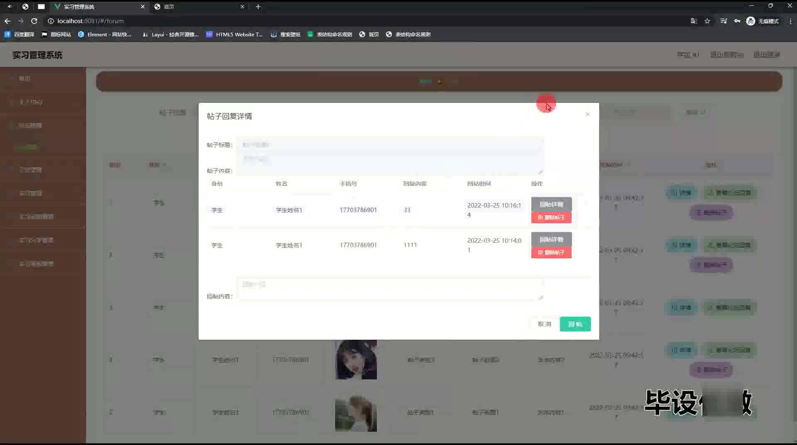
Task: Open the 百度翻译 bookmark
Action: tap(20, 34)
